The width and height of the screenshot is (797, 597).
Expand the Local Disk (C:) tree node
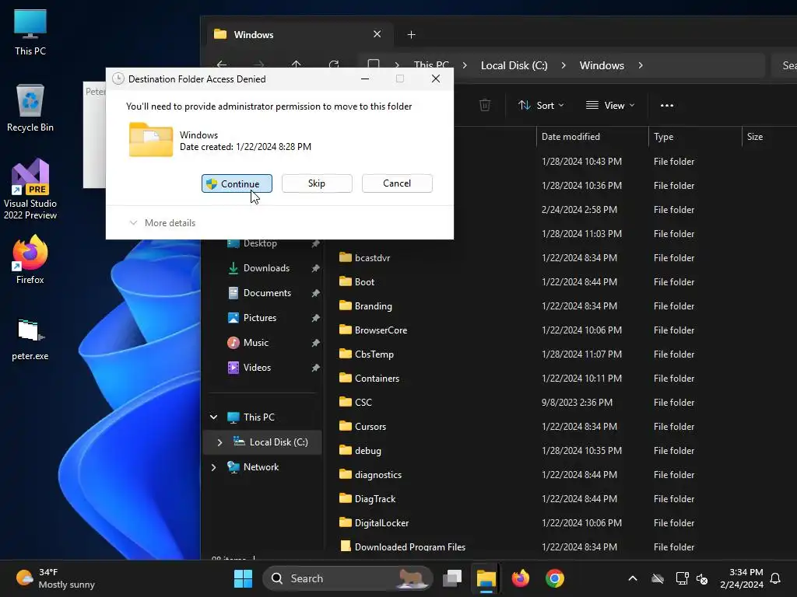219,442
